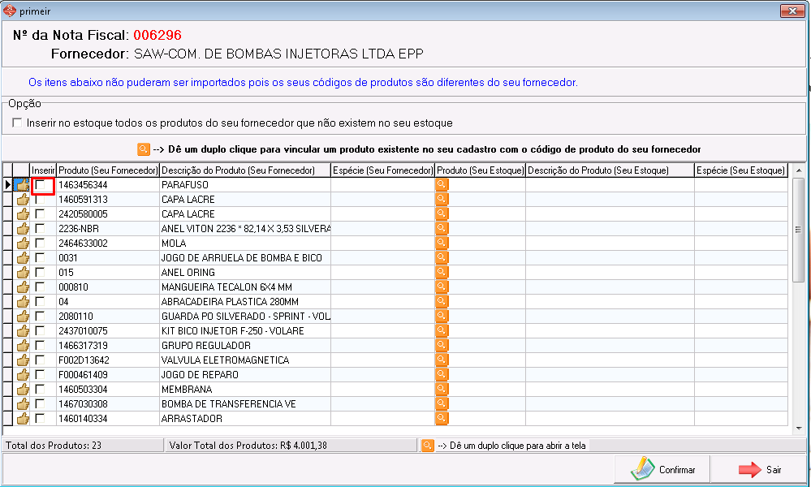Click thumbs-up icon for product 2420580005
The height and width of the screenshot is (487, 811).
22,213
